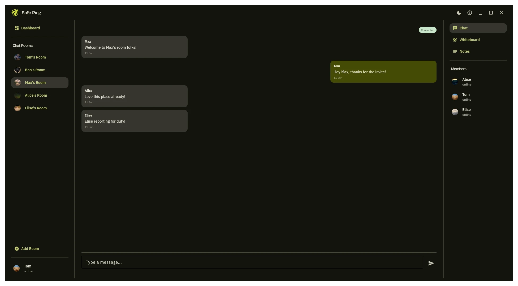
Task: Toggle dark mode moon icon
Action: pos(459,13)
